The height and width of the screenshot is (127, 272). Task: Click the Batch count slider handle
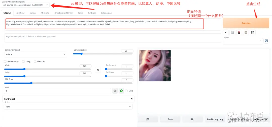pos(106,69)
